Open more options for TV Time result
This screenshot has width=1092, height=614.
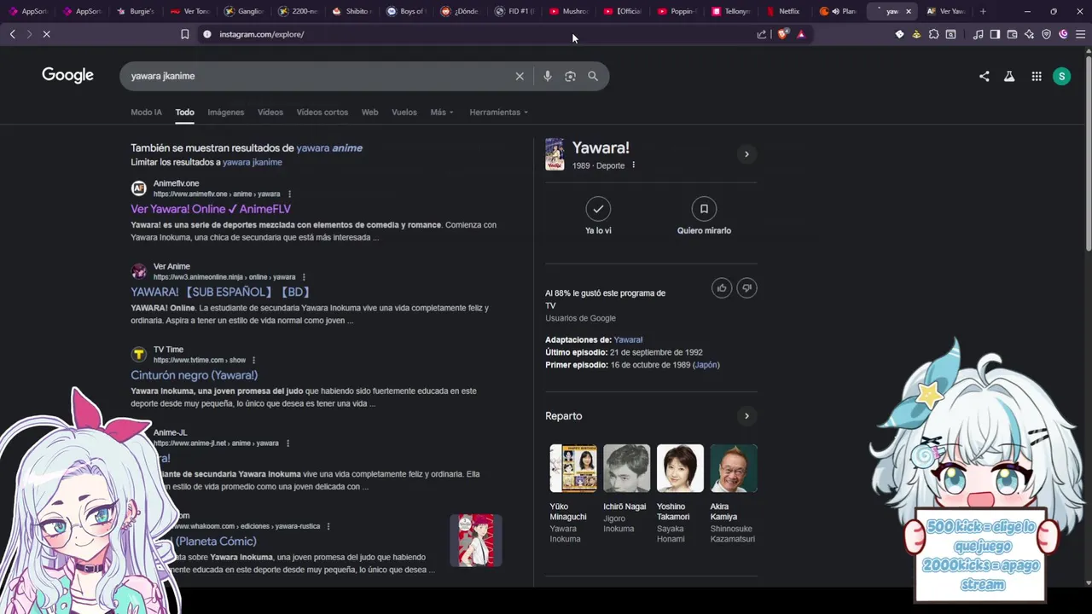pos(253,360)
